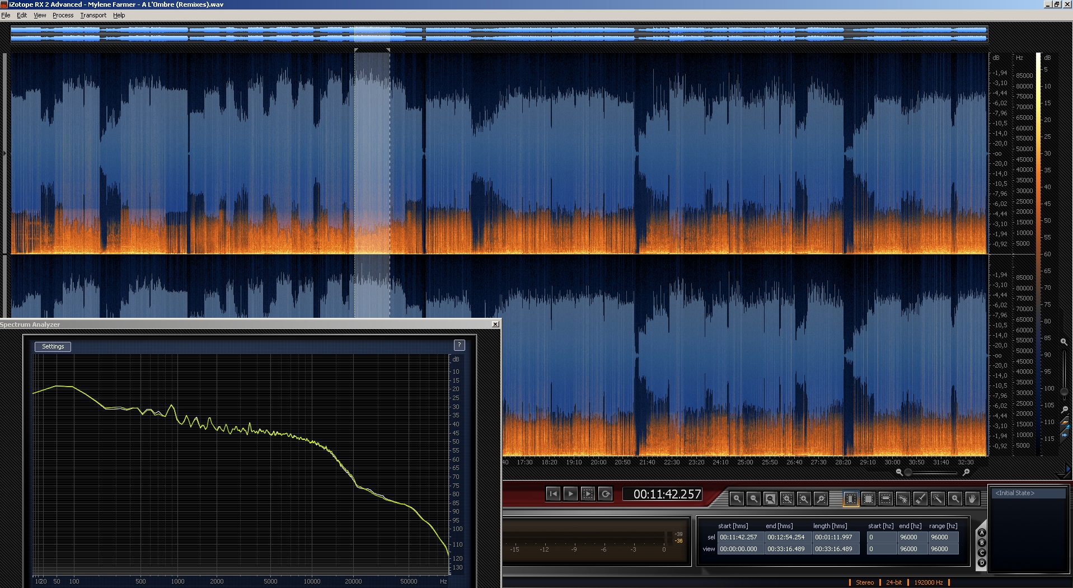Open the Process menu

pos(63,15)
